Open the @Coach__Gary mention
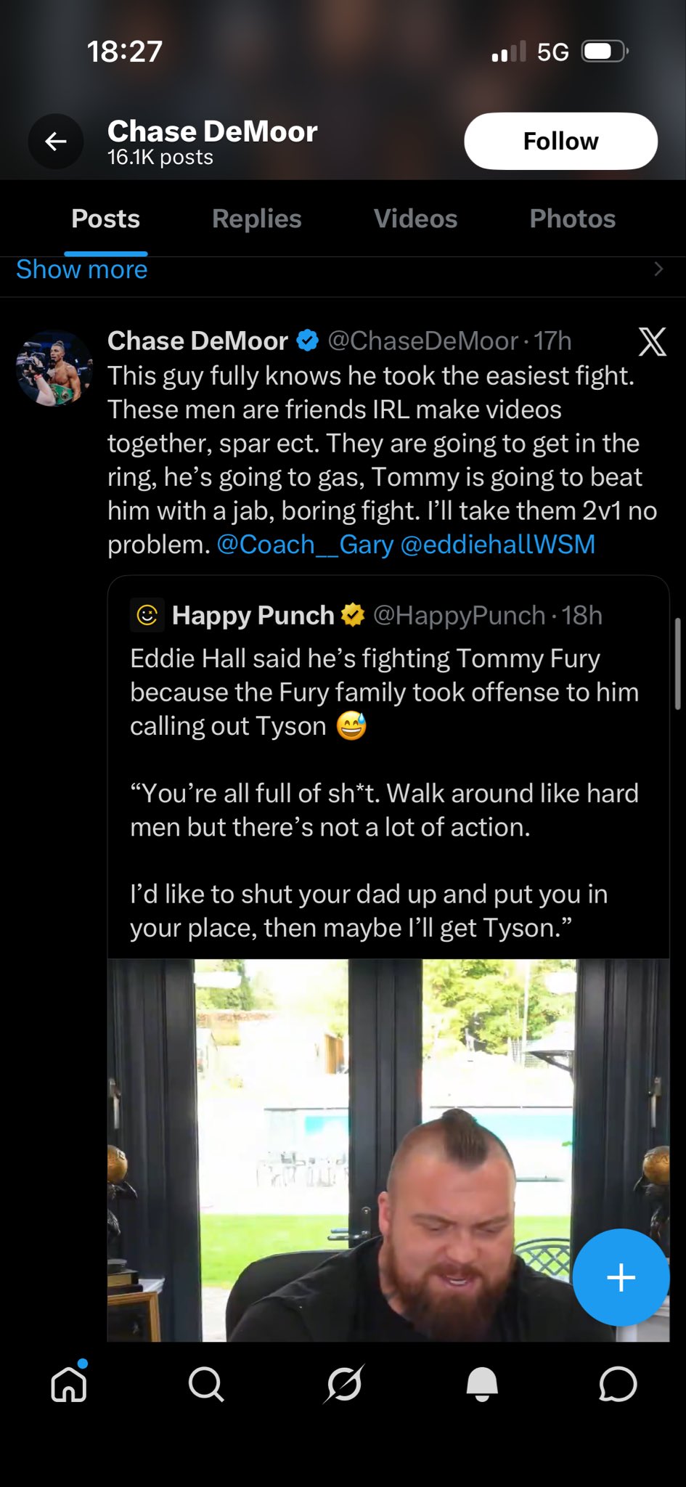The width and height of the screenshot is (686, 1487). tap(305, 545)
